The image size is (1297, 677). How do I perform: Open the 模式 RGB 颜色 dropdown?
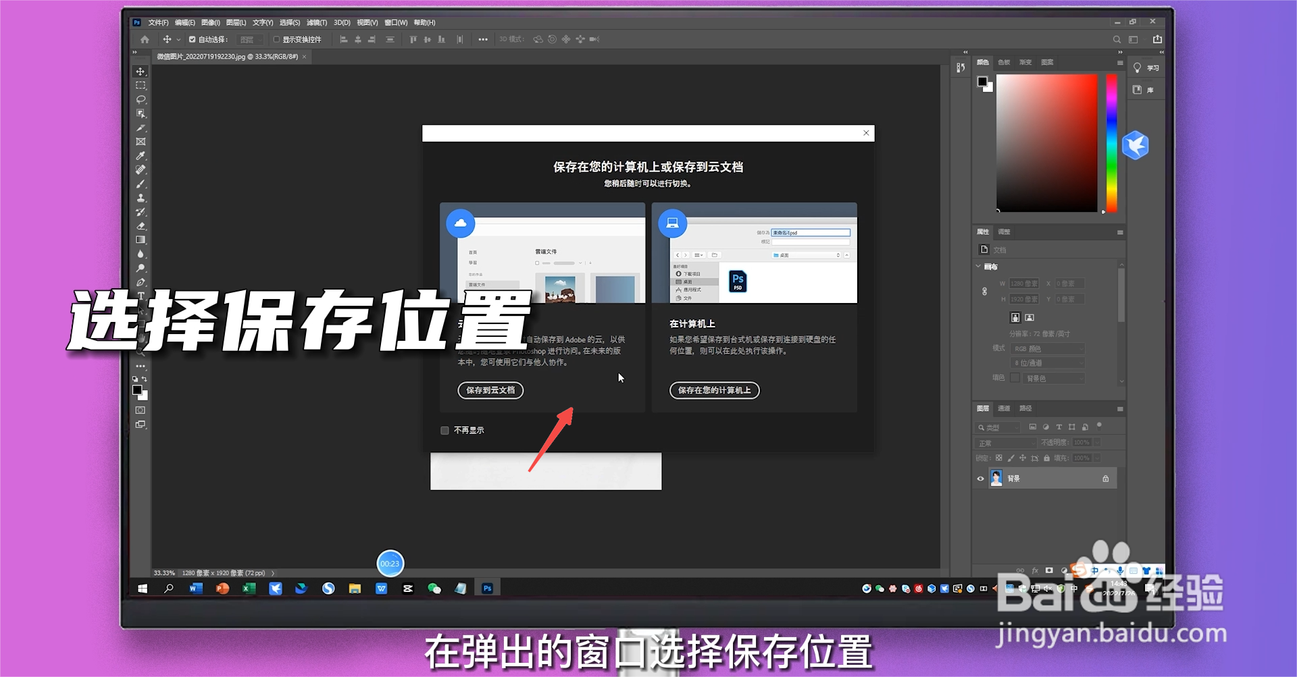pyautogui.click(x=1048, y=349)
